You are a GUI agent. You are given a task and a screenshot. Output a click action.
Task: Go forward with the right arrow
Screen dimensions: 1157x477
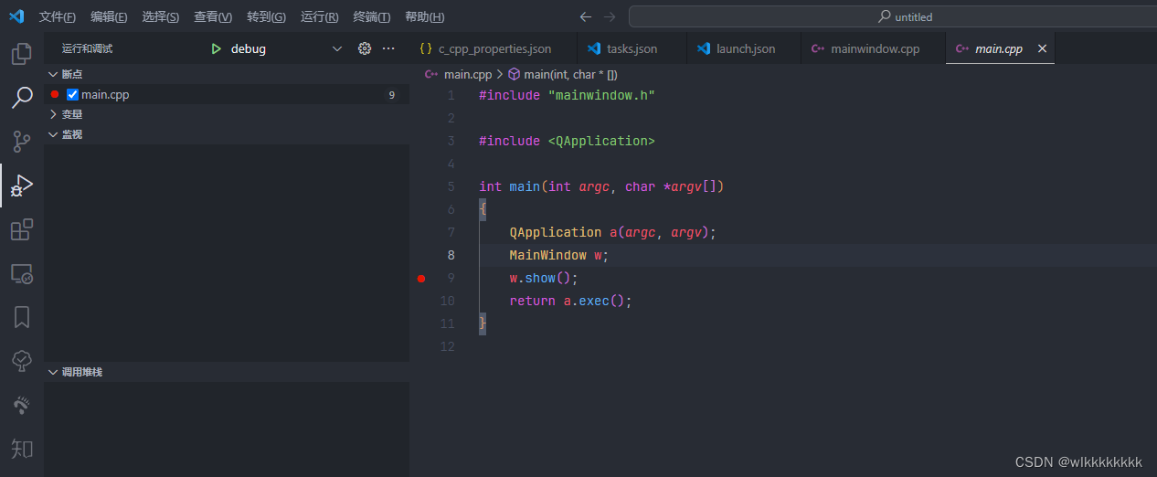pos(610,16)
